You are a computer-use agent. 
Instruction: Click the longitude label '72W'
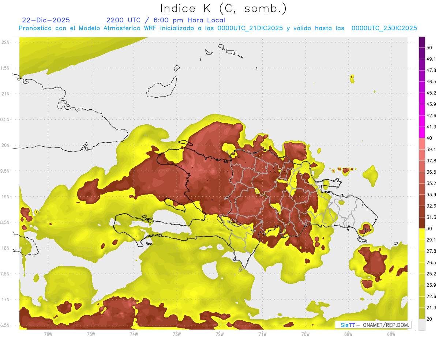pyautogui.click(x=219, y=334)
